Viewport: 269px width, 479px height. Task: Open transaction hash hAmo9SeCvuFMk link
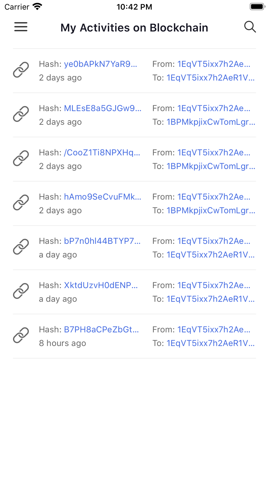(102, 197)
